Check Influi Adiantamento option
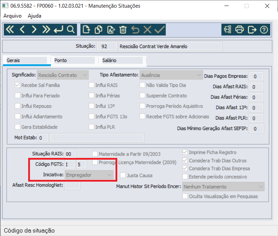 pos(17,116)
